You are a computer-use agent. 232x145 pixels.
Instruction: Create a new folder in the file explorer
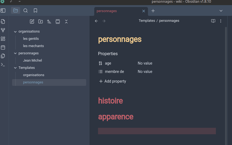[x=41, y=22]
